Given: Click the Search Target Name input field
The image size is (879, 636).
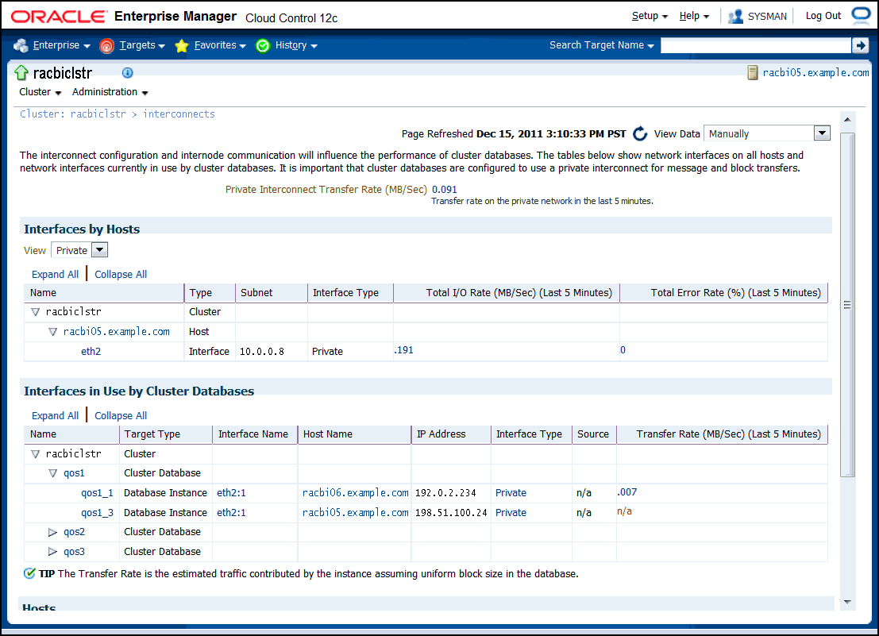Looking at the screenshot, I should pos(756,45).
